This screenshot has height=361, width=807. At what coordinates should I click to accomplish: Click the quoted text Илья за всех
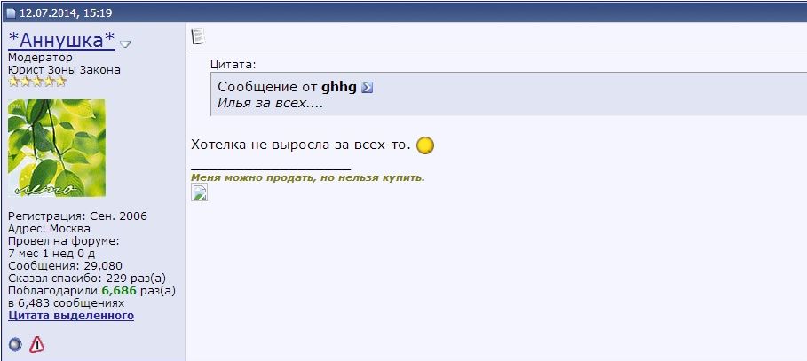[270, 103]
